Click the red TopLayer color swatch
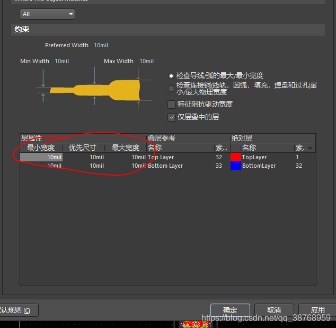Viewport: 336px width, 328px height. [x=236, y=157]
